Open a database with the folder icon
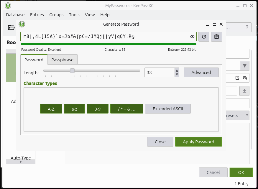The height and width of the screenshot is (189, 258). tap(11, 27)
